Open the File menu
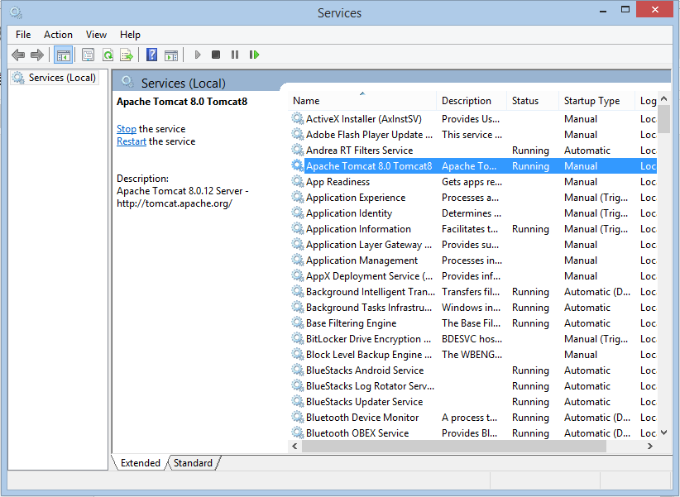The height and width of the screenshot is (497, 680). [x=23, y=35]
